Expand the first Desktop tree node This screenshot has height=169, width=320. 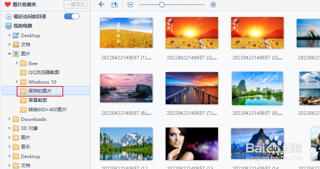[9, 35]
